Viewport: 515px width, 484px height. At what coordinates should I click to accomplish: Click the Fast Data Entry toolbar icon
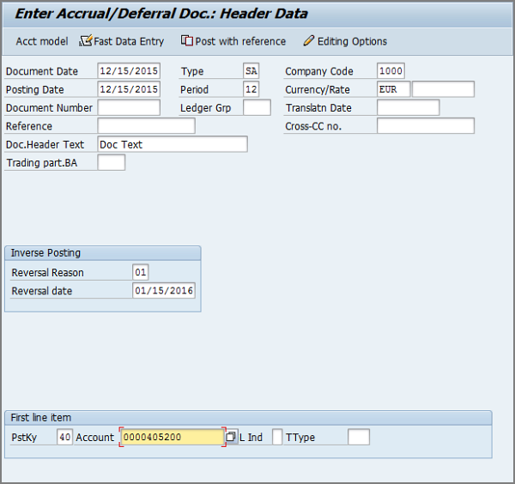(x=86, y=41)
